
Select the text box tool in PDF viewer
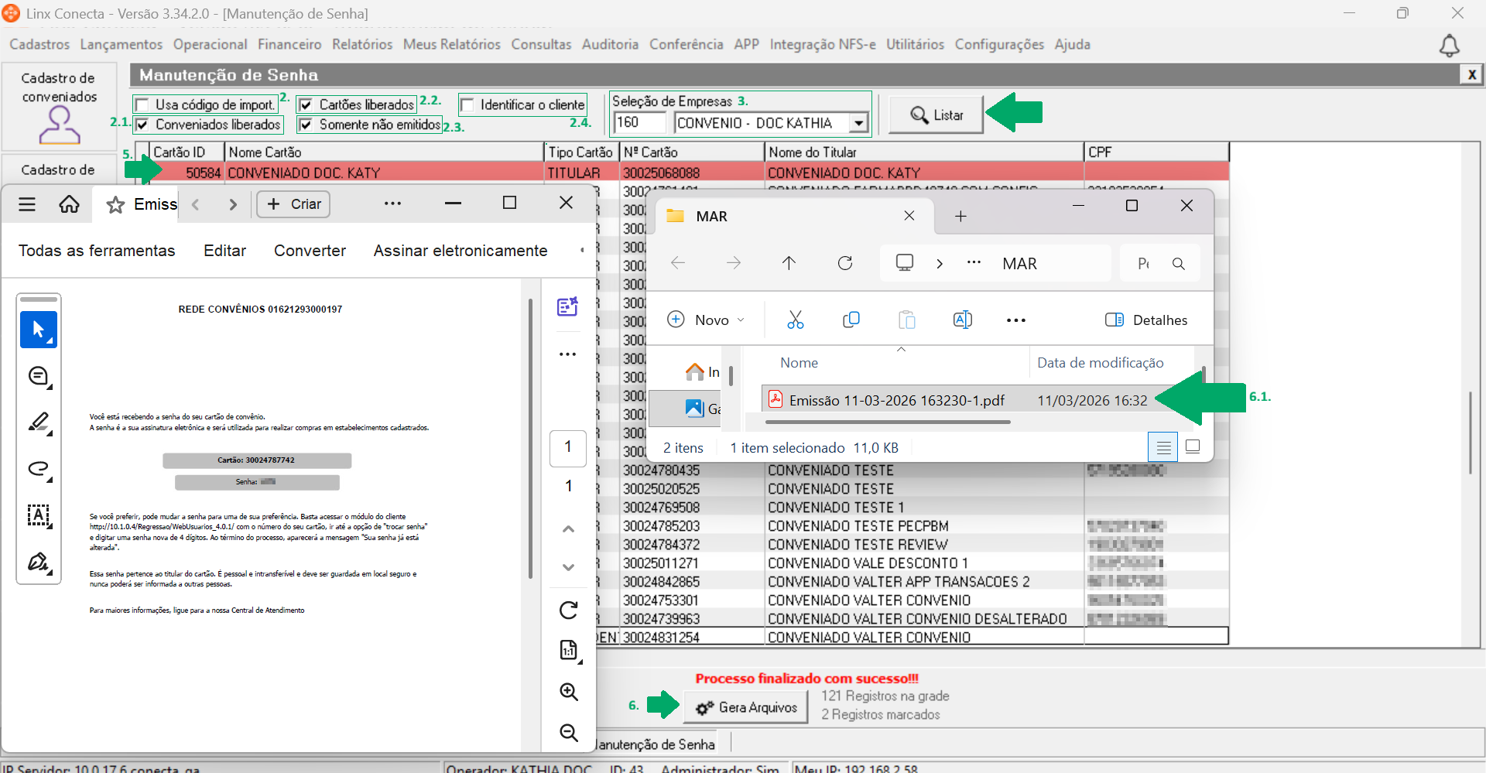pyautogui.click(x=39, y=515)
